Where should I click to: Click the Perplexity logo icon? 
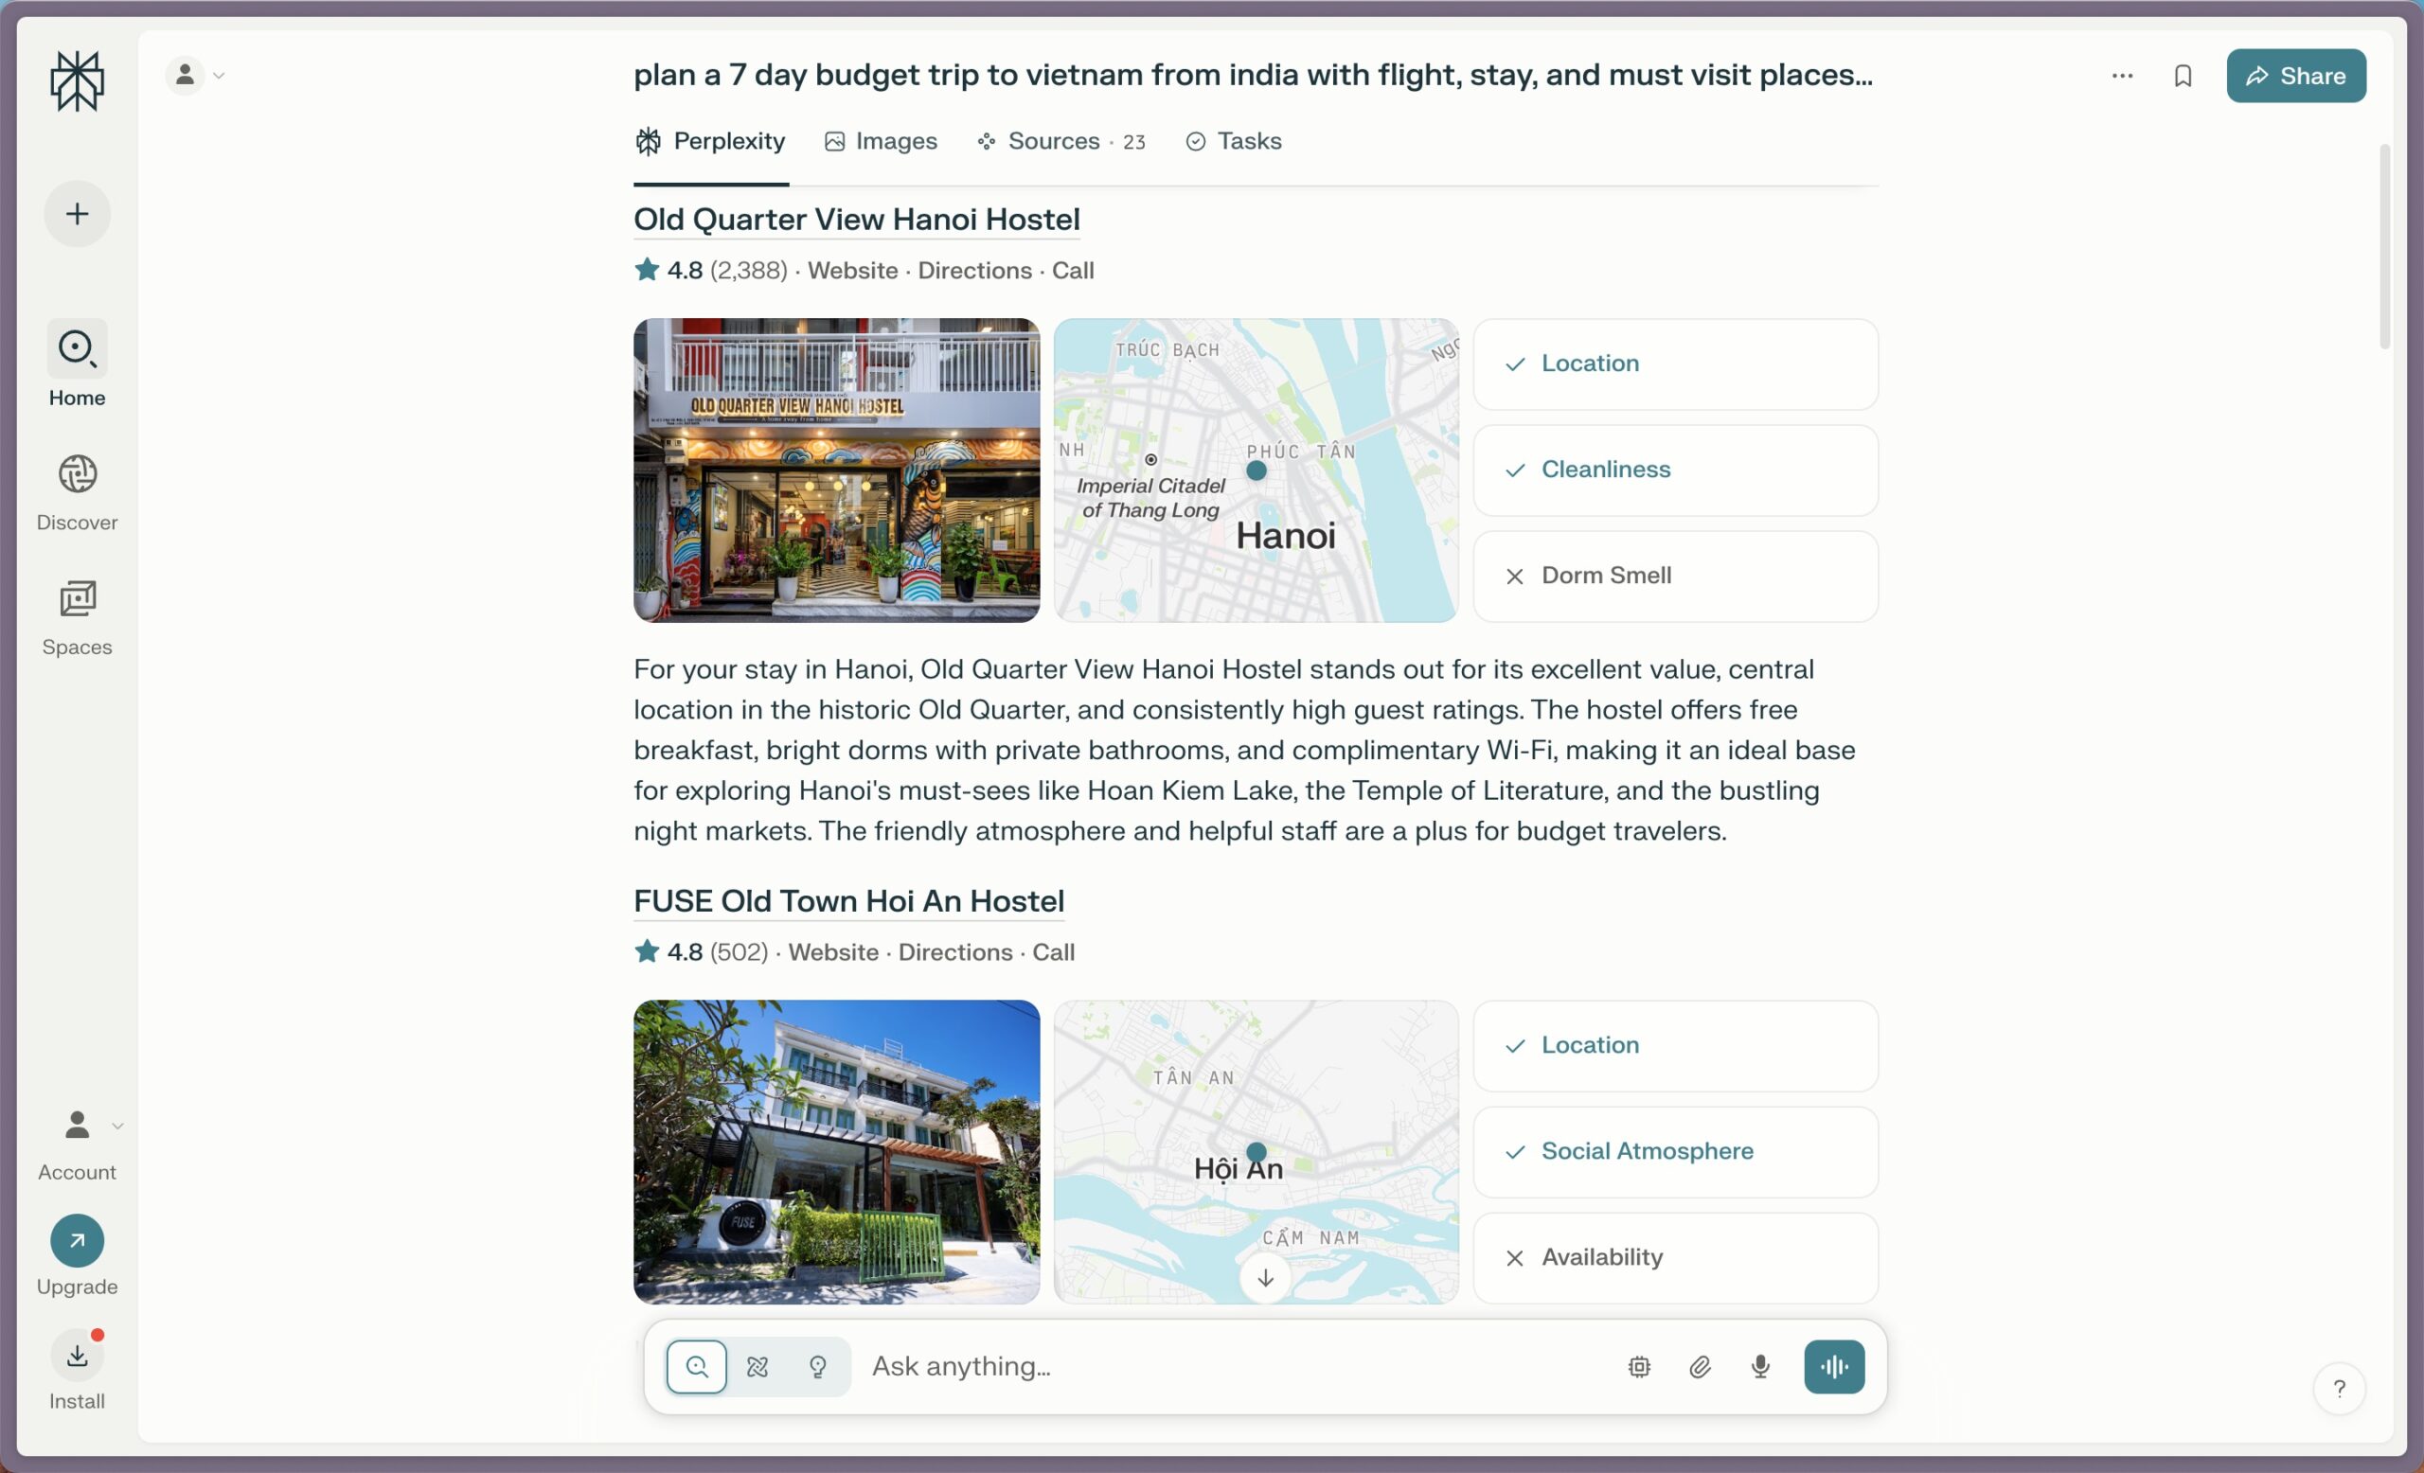[x=77, y=80]
